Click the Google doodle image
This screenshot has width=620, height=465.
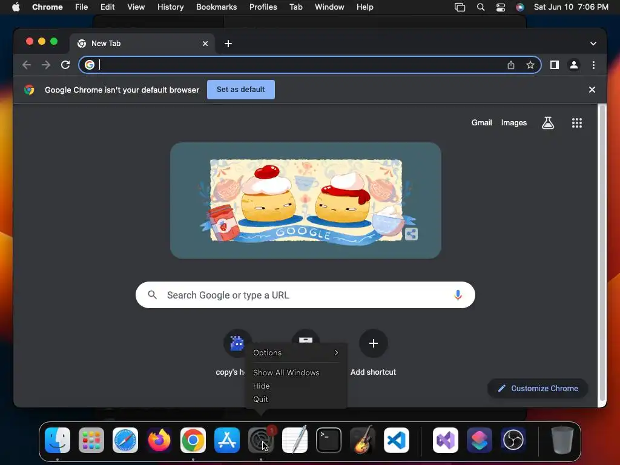[x=306, y=200]
